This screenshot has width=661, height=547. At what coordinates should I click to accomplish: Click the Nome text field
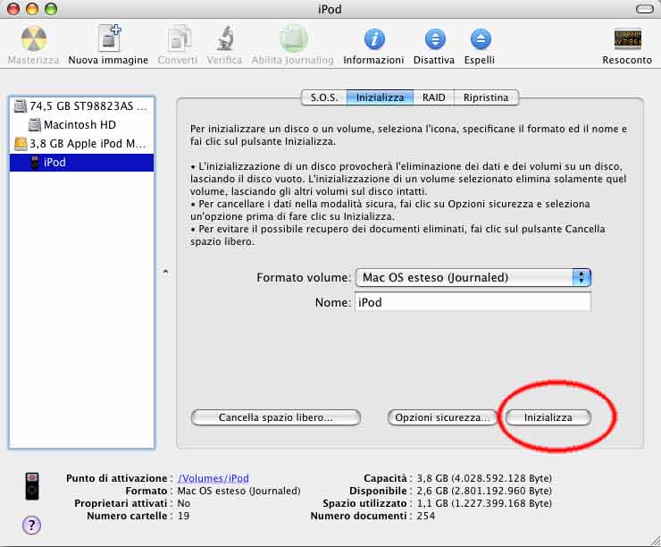click(x=473, y=302)
